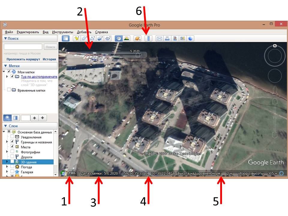The width and height of the screenshot is (288, 216).
Task: Click the Street View pegman icon
Action: pos(275,91)
